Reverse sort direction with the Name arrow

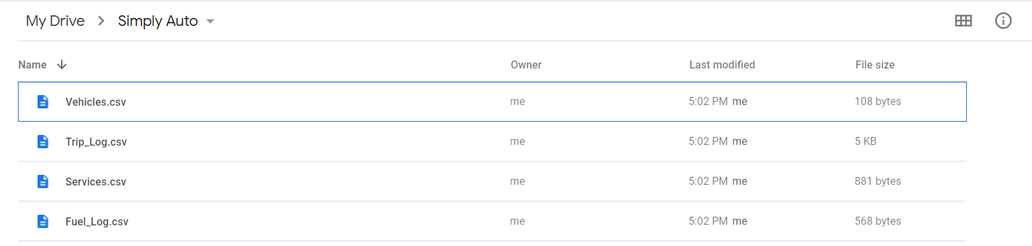click(x=62, y=64)
